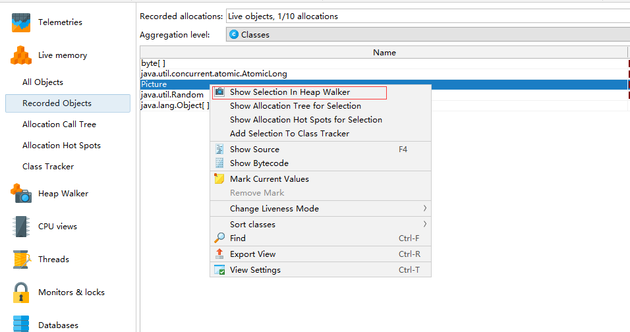Select the java.util.concurrent.atomic.AtomicLong row
This screenshot has height=332, width=630.
pyautogui.click(x=214, y=74)
